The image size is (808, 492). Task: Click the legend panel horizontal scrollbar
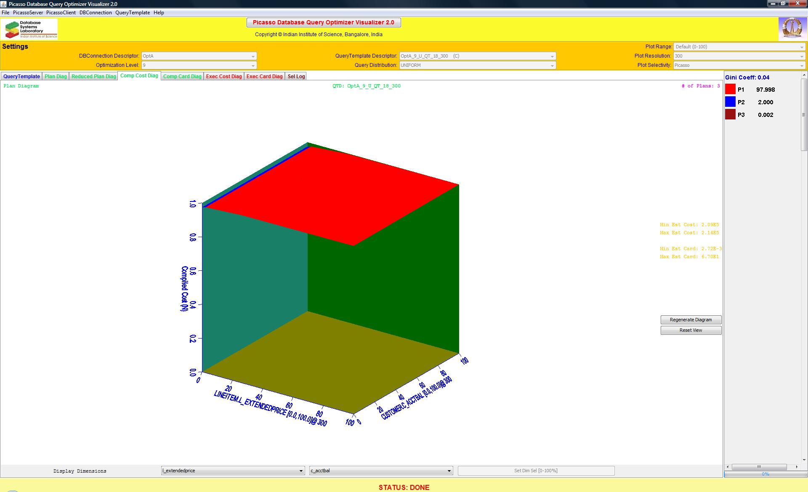point(759,467)
